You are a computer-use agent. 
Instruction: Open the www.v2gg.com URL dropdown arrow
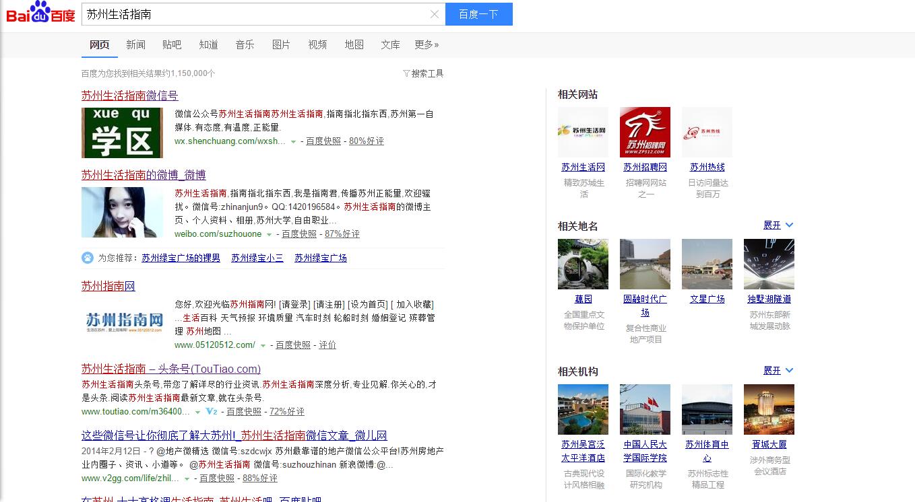pyautogui.click(x=187, y=478)
